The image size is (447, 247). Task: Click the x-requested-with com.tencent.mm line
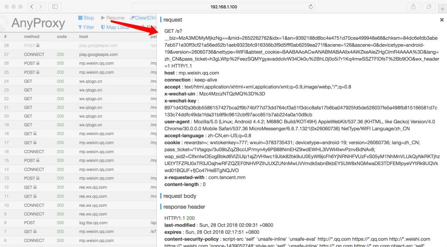pos(205,177)
